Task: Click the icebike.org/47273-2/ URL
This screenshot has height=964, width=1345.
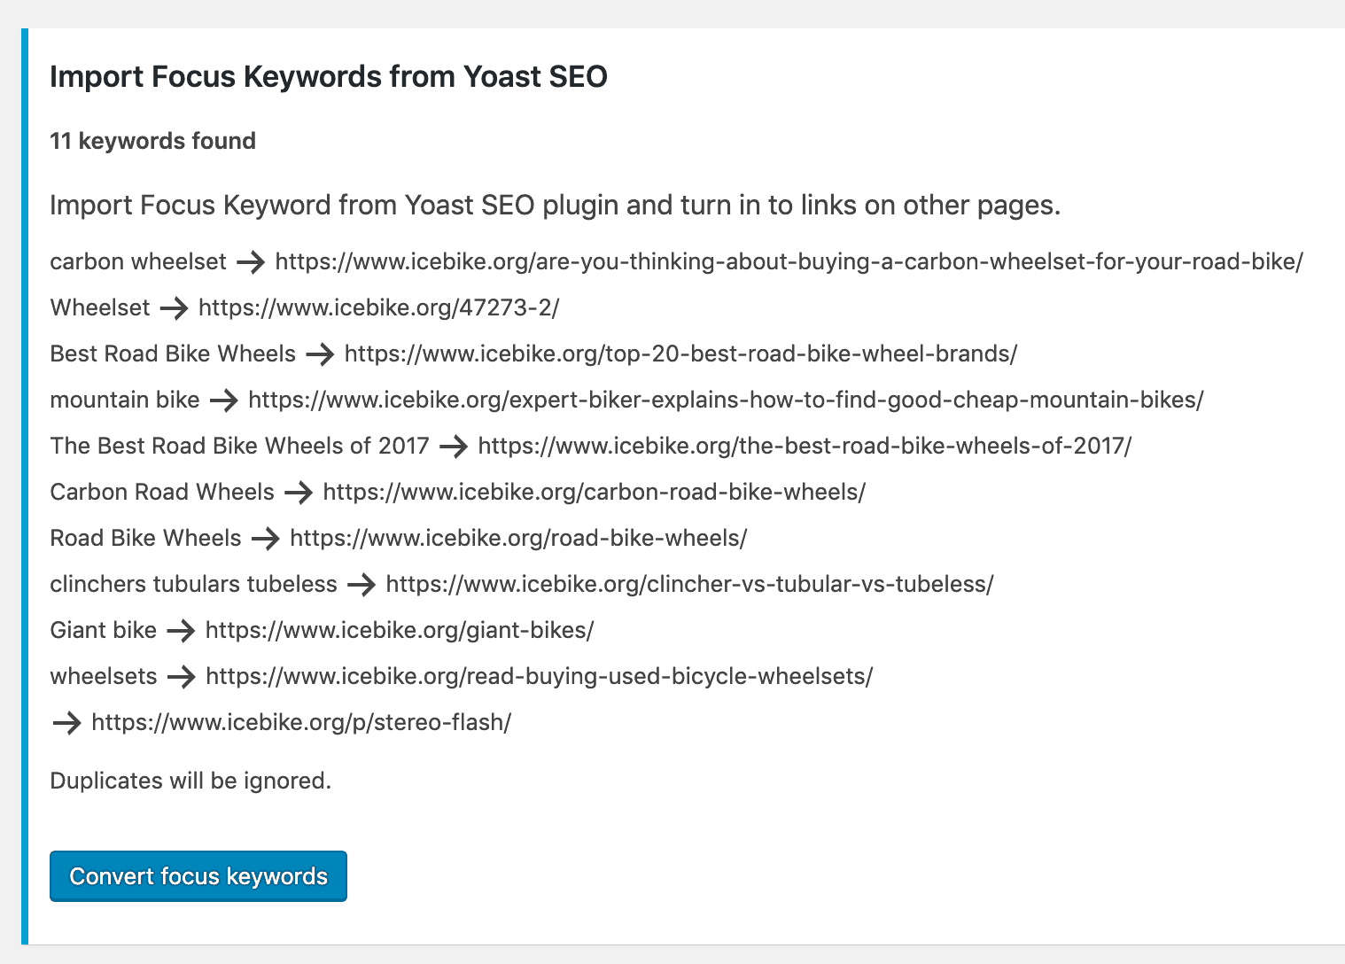Action: pos(379,307)
